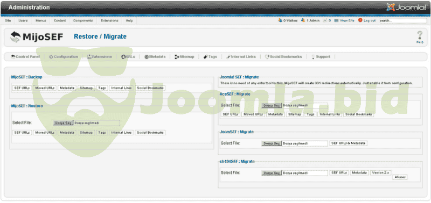Open the URLs submenu item
431x203 pixels.
tap(128, 57)
